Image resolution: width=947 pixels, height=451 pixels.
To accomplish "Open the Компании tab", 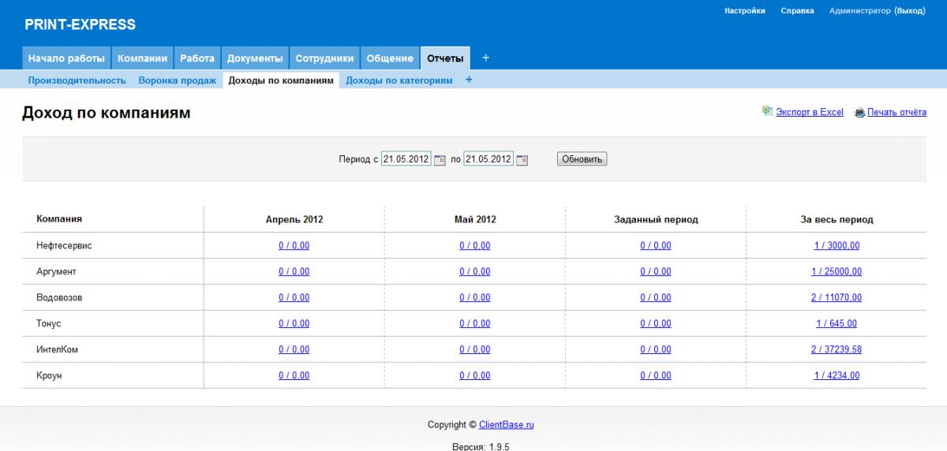I will 142,58.
